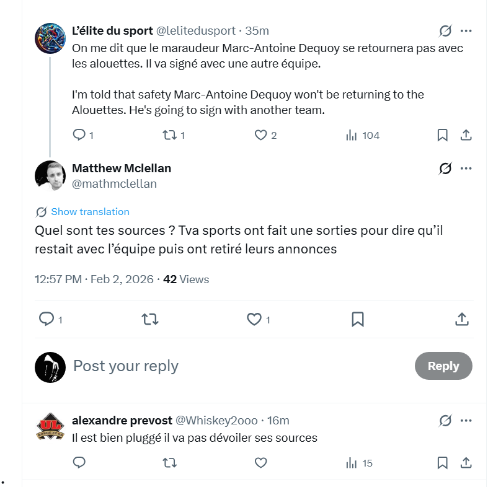Open Grok icon on Matthew Mclellan's post
This screenshot has width=488, height=487.
pyautogui.click(x=445, y=169)
